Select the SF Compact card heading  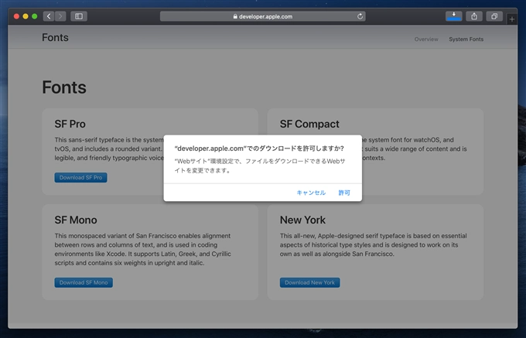pyautogui.click(x=309, y=124)
